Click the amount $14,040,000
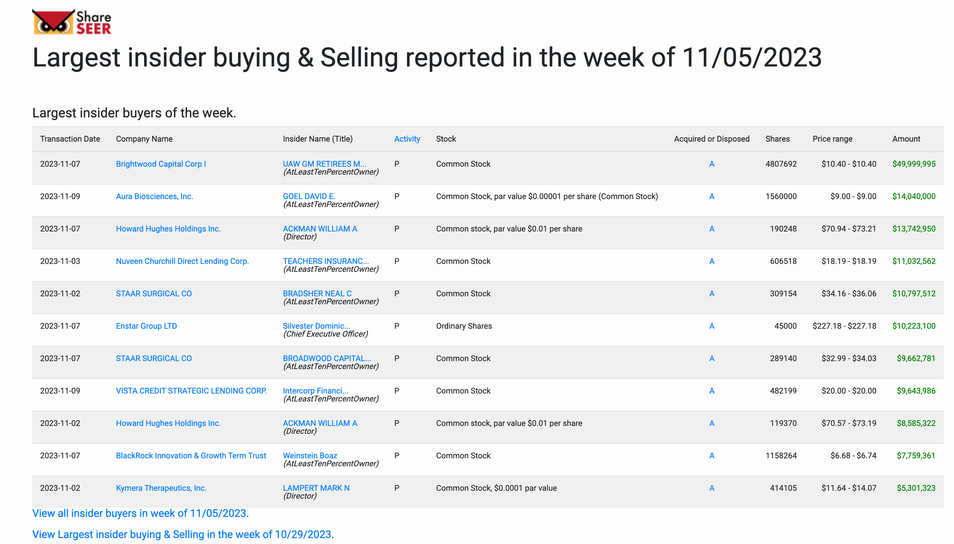954x544 pixels. click(x=914, y=196)
